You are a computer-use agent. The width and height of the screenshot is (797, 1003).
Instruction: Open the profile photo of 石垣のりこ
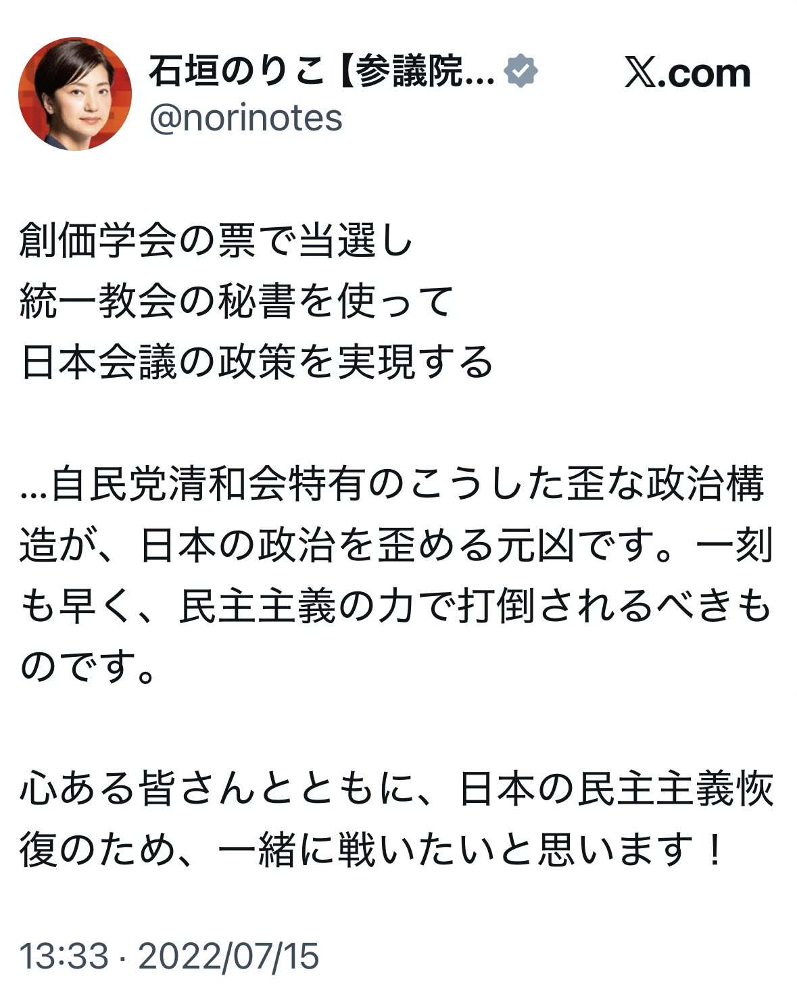(x=75, y=94)
